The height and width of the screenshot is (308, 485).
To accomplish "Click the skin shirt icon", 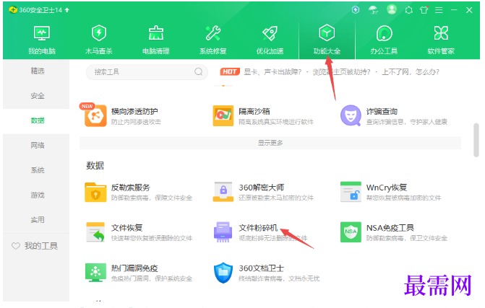I will pos(424,10).
